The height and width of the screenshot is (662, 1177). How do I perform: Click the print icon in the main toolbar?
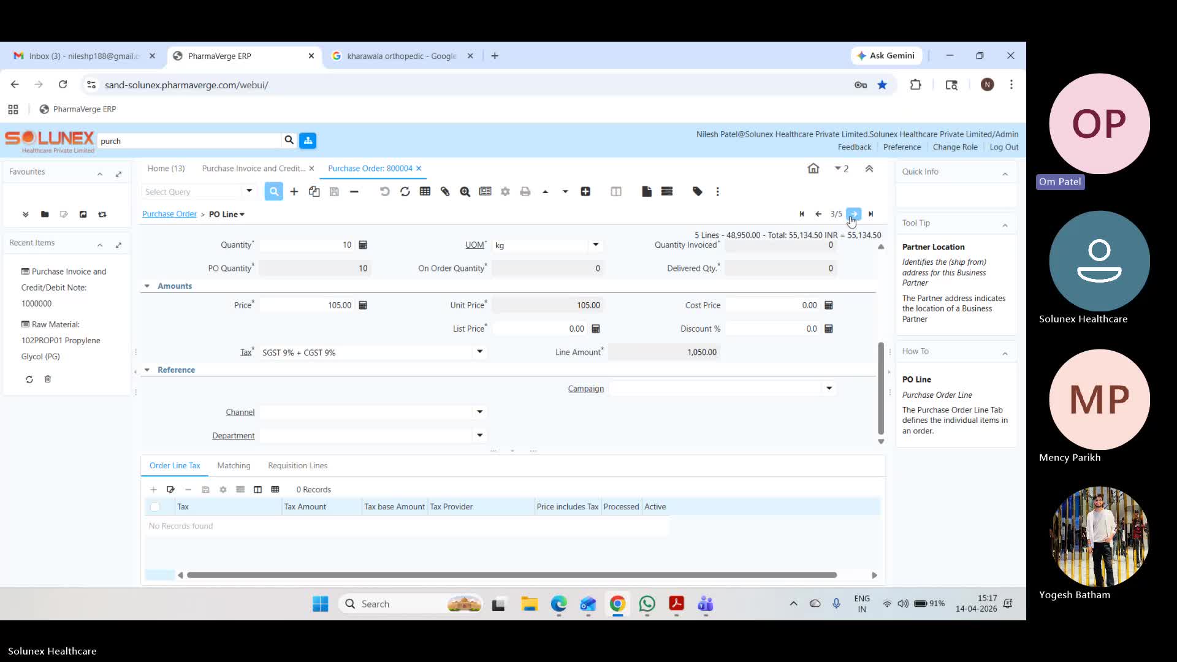tap(525, 192)
